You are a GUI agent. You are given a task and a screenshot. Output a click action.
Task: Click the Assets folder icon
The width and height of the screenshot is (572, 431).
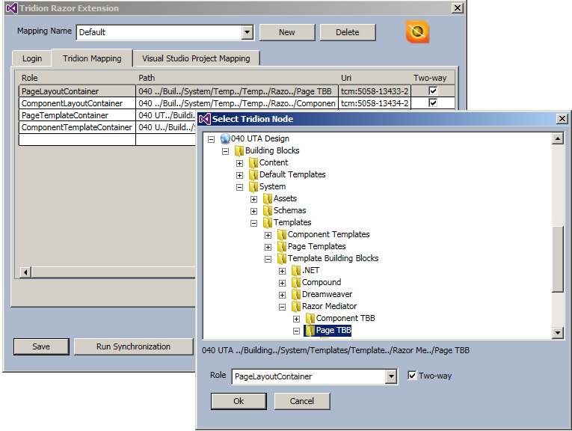[x=268, y=199]
